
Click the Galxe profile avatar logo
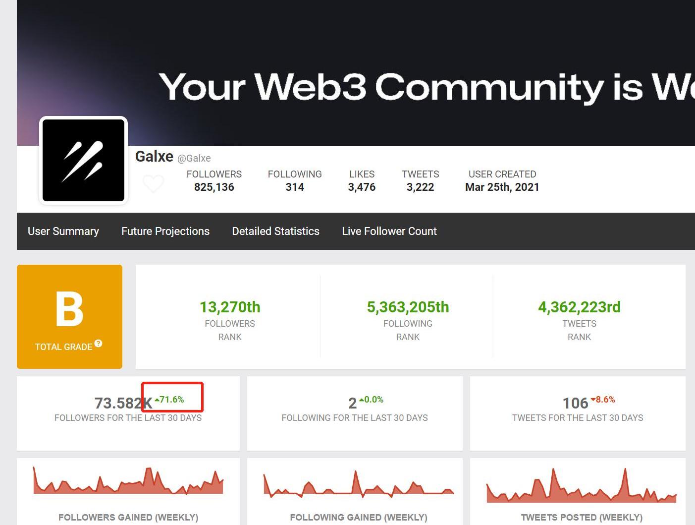pyautogui.click(x=83, y=160)
